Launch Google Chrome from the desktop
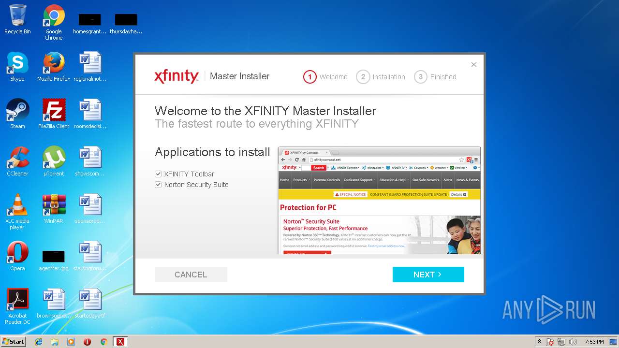Viewport: 619px width, 348px height. 54,22
